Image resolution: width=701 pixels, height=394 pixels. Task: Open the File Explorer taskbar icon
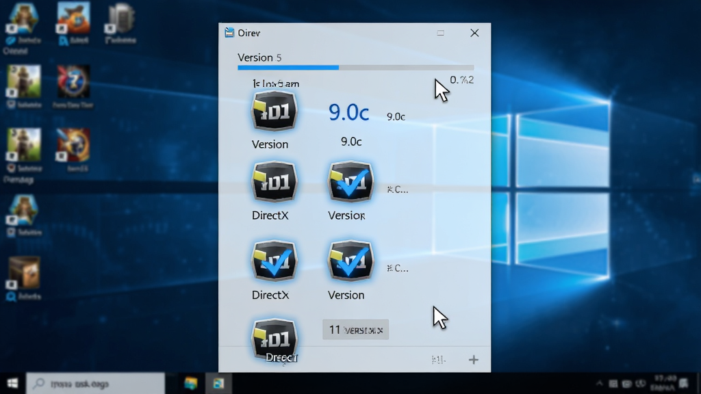coord(191,383)
